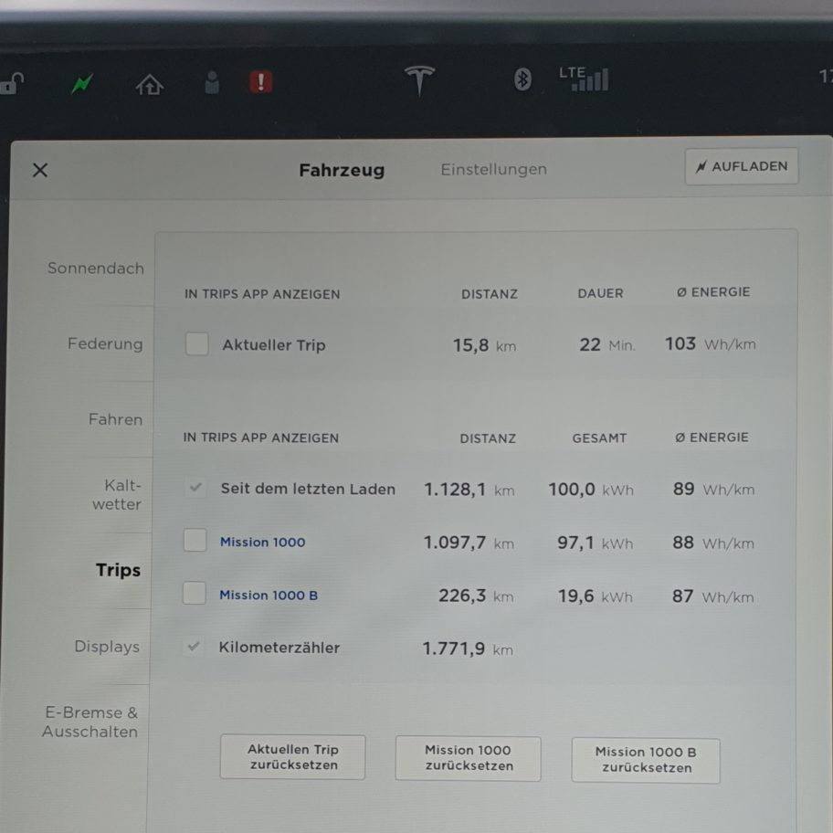Image resolution: width=833 pixels, height=833 pixels.
Task: Tap Mission 1000 B zurücksetzen button
Action: [x=646, y=760]
